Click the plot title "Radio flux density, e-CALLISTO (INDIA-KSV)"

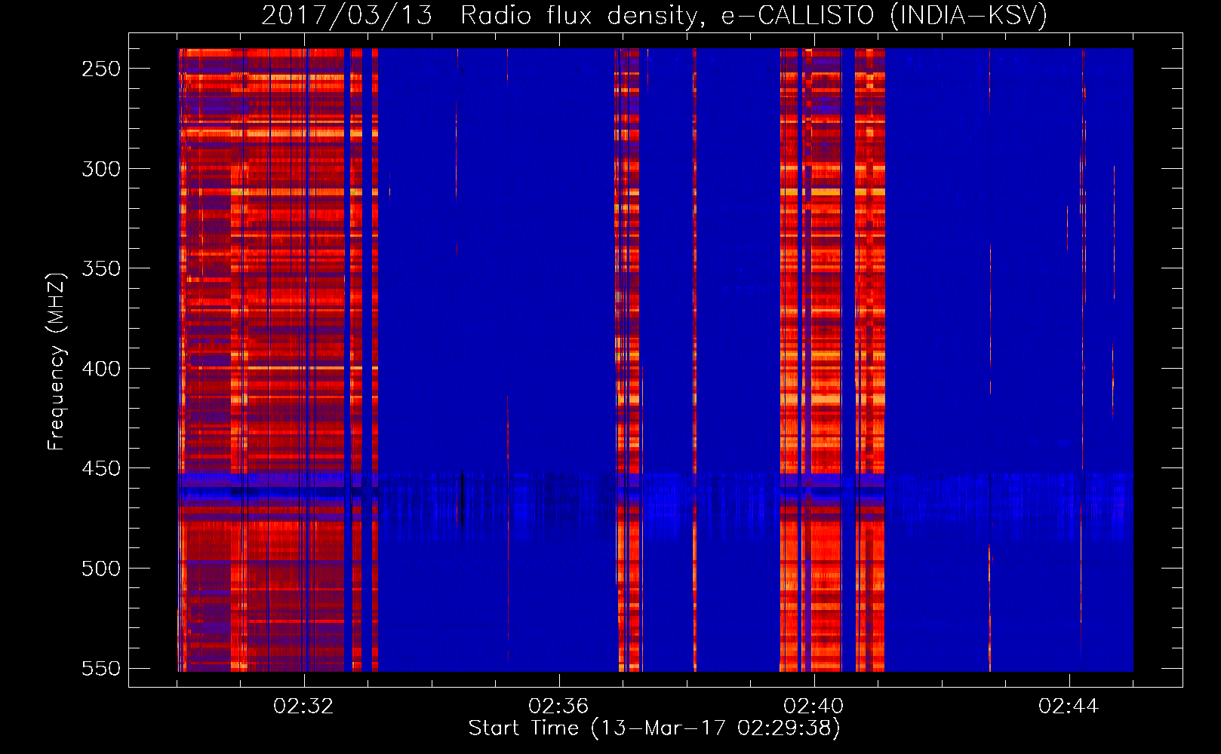click(x=754, y=15)
